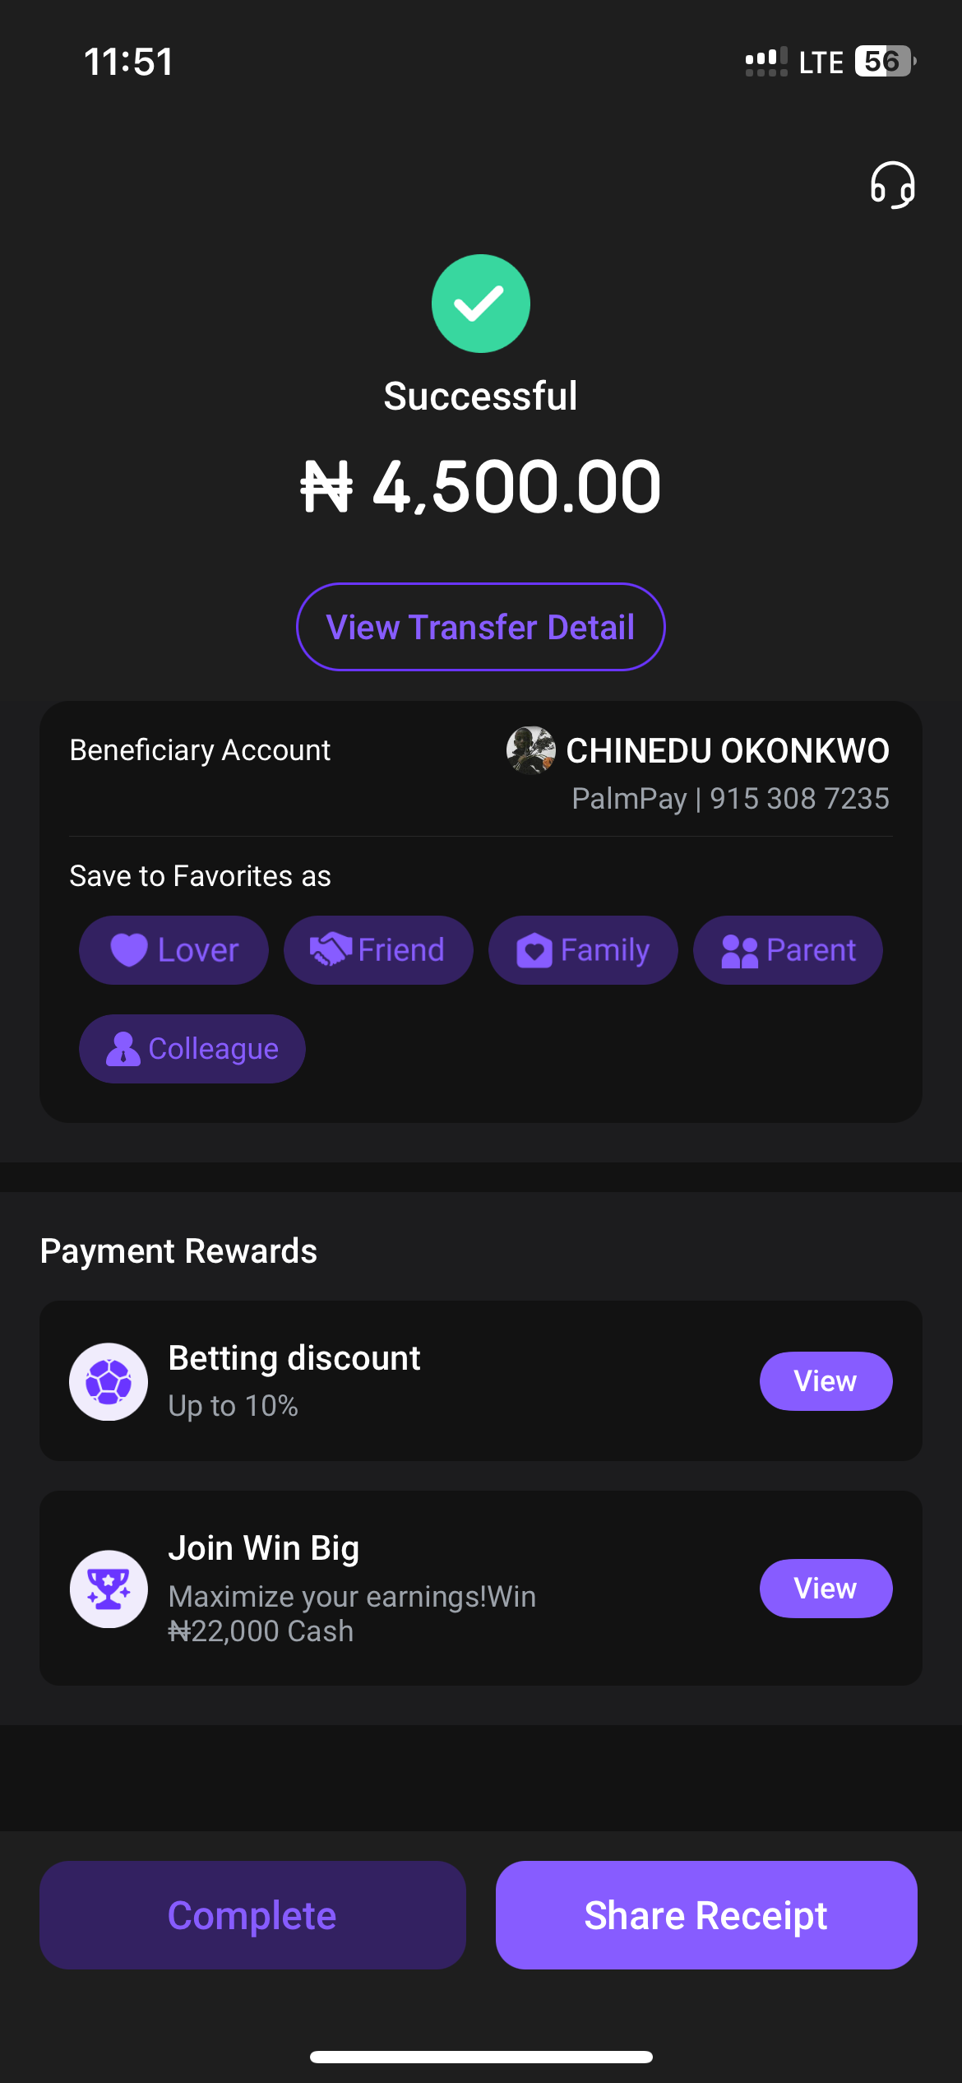Viewport: 962px width, 2083px height.
Task: Tag beneficiary as Friend
Action: 378,950
